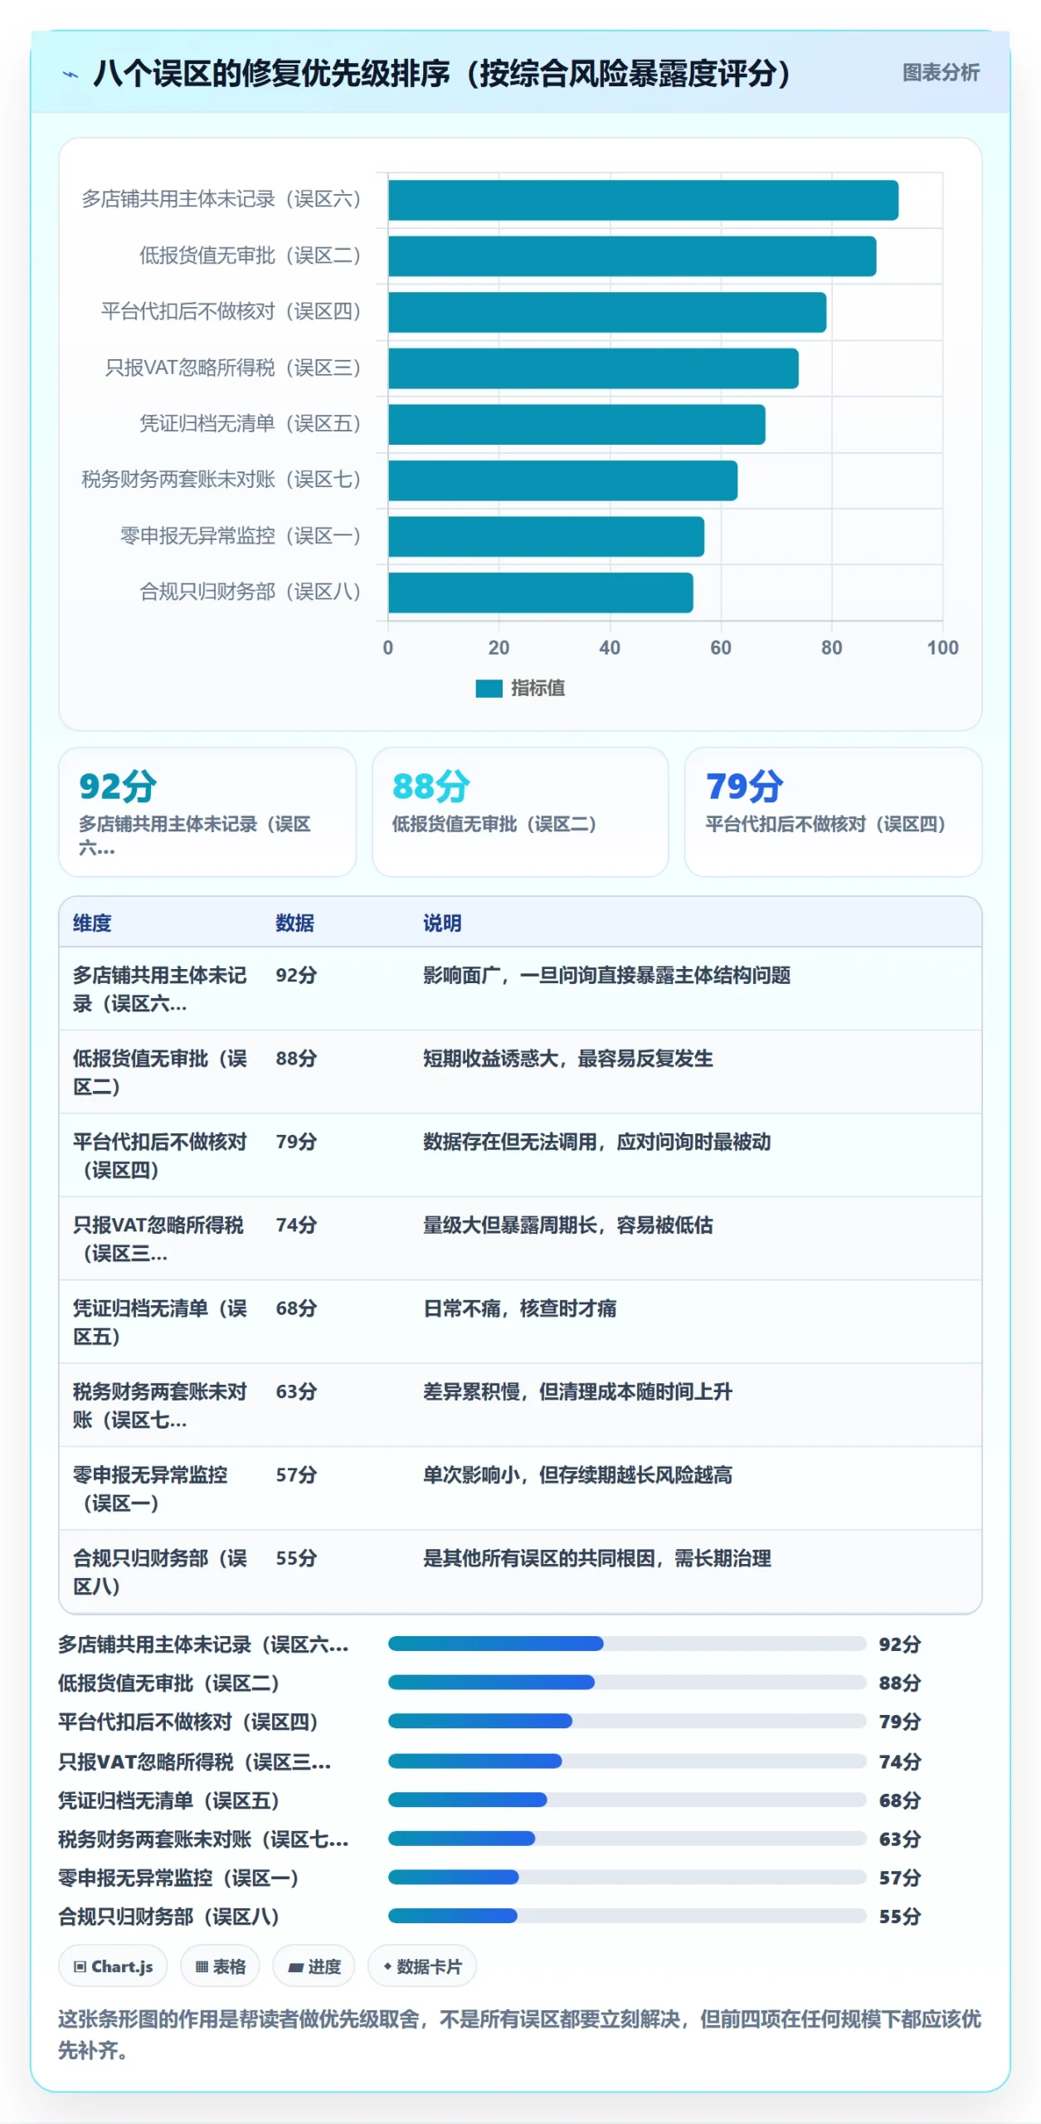
Task: Open the 88分 data card
Action: pyautogui.click(x=520, y=811)
